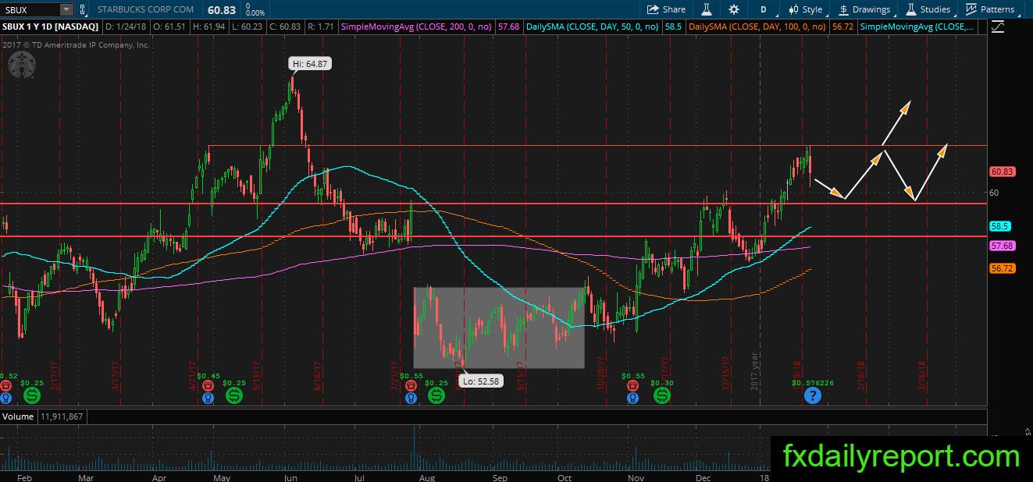Image resolution: width=1033 pixels, height=482 pixels.
Task: Click the orange 56.72 price axis bubble
Action: tap(1002, 268)
